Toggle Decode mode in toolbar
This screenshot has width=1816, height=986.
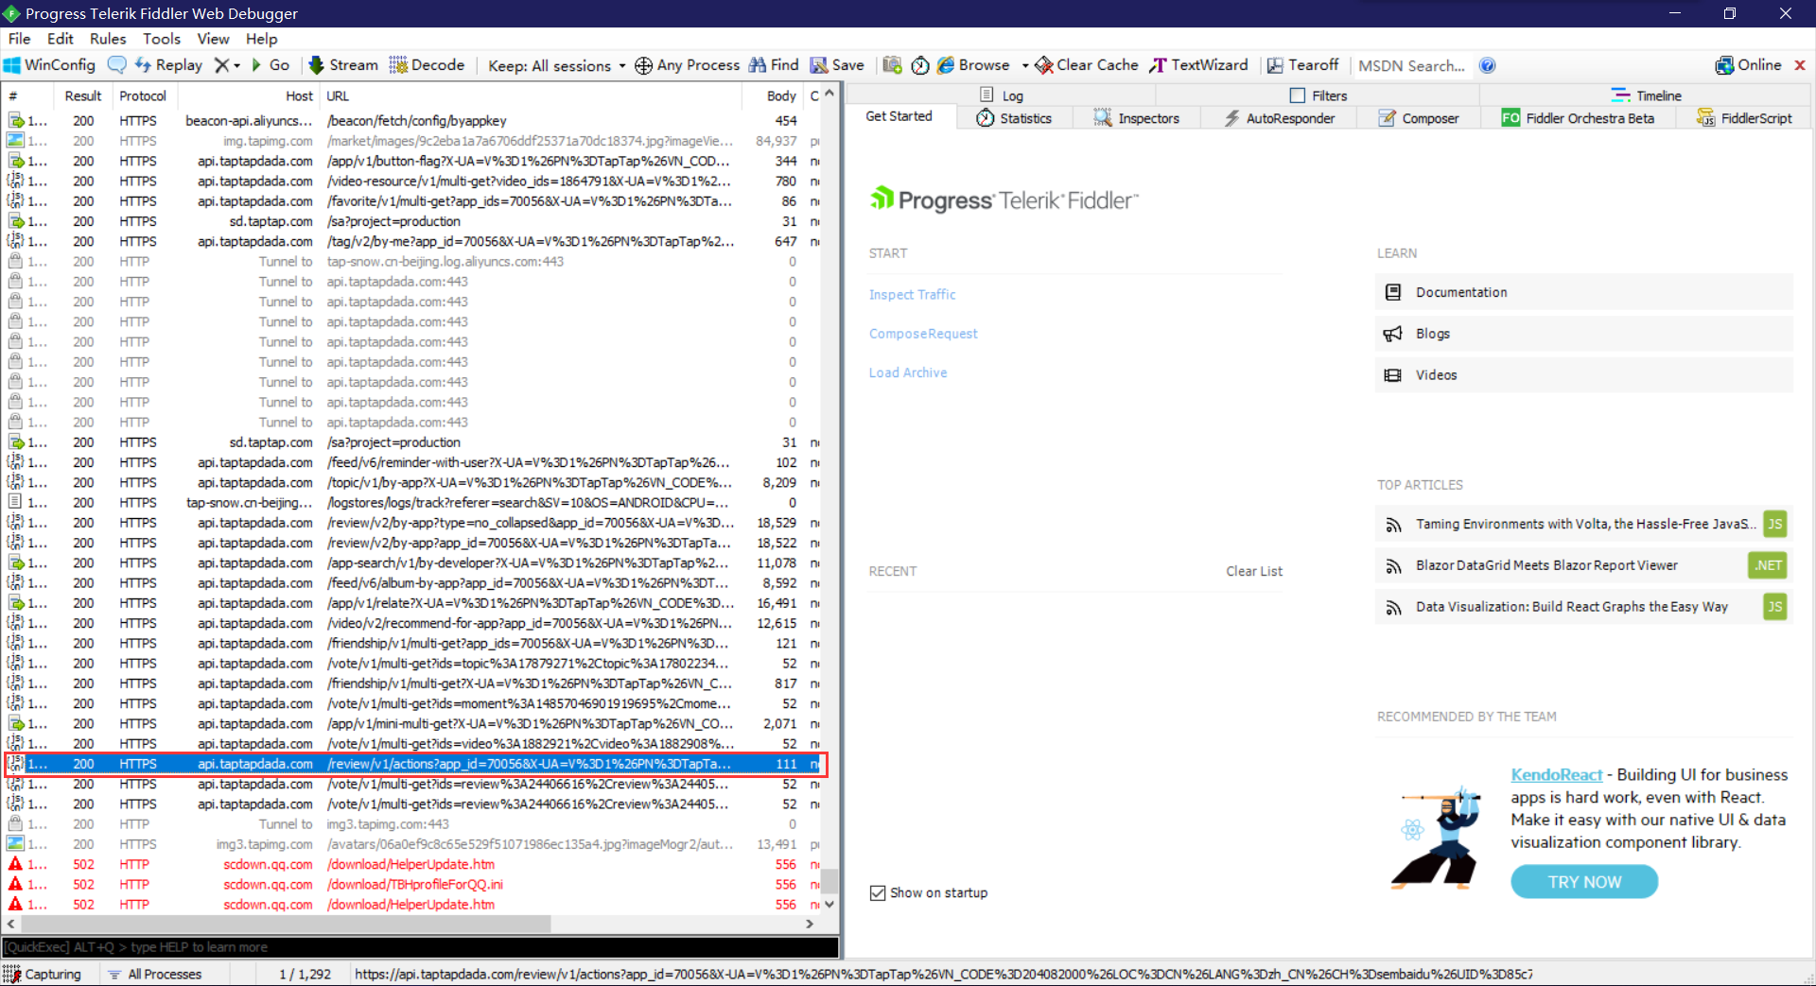(x=427, y=65)
